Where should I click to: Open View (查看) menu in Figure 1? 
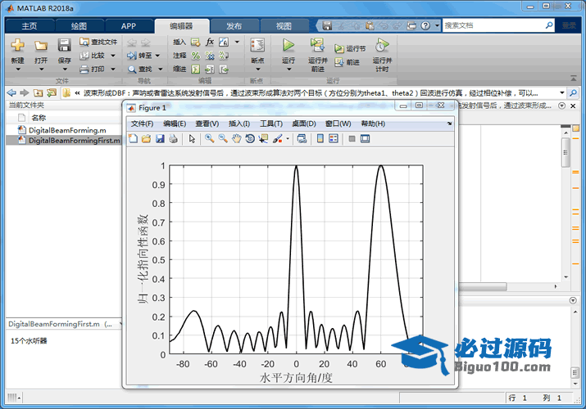(x=207, y=124)
